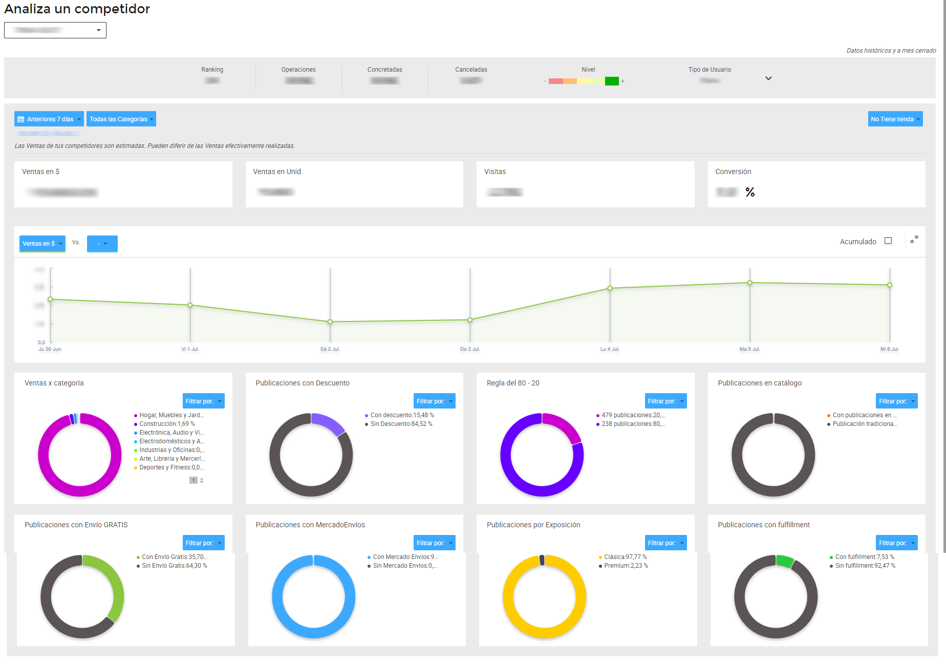Click the chart data point for Ma 5 Jul.
Image resolution: width=946 pixels, height=666 pixels.
point(749,283)
